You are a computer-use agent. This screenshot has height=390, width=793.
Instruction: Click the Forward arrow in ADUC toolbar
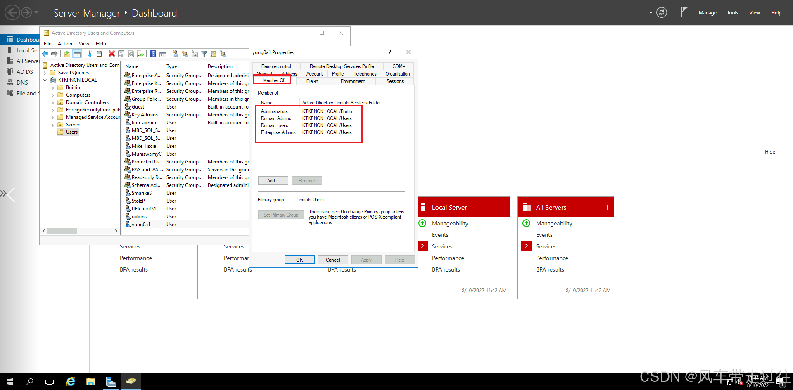[55, 54]
